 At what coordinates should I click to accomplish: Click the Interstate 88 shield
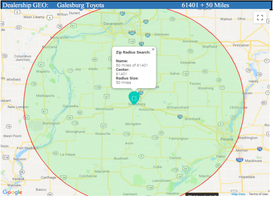coord(146,21)
